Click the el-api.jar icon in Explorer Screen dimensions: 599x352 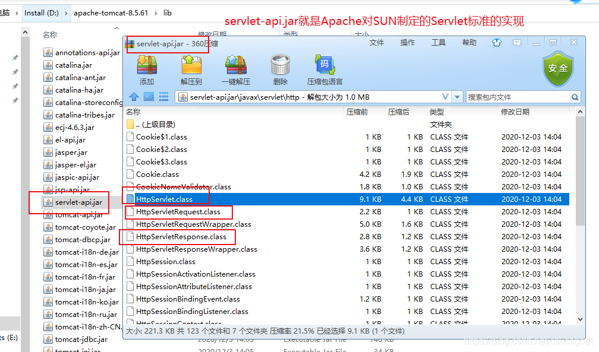click(48, 139)
